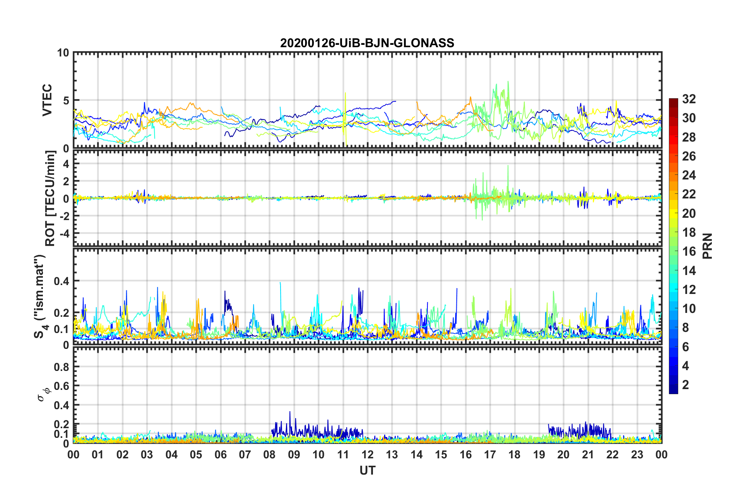Image resolution: width=735 pixels, height=492 pixels.
Task: Click the plot title 20200126-UiB-BJN-GLONASS
Action: 367,43
